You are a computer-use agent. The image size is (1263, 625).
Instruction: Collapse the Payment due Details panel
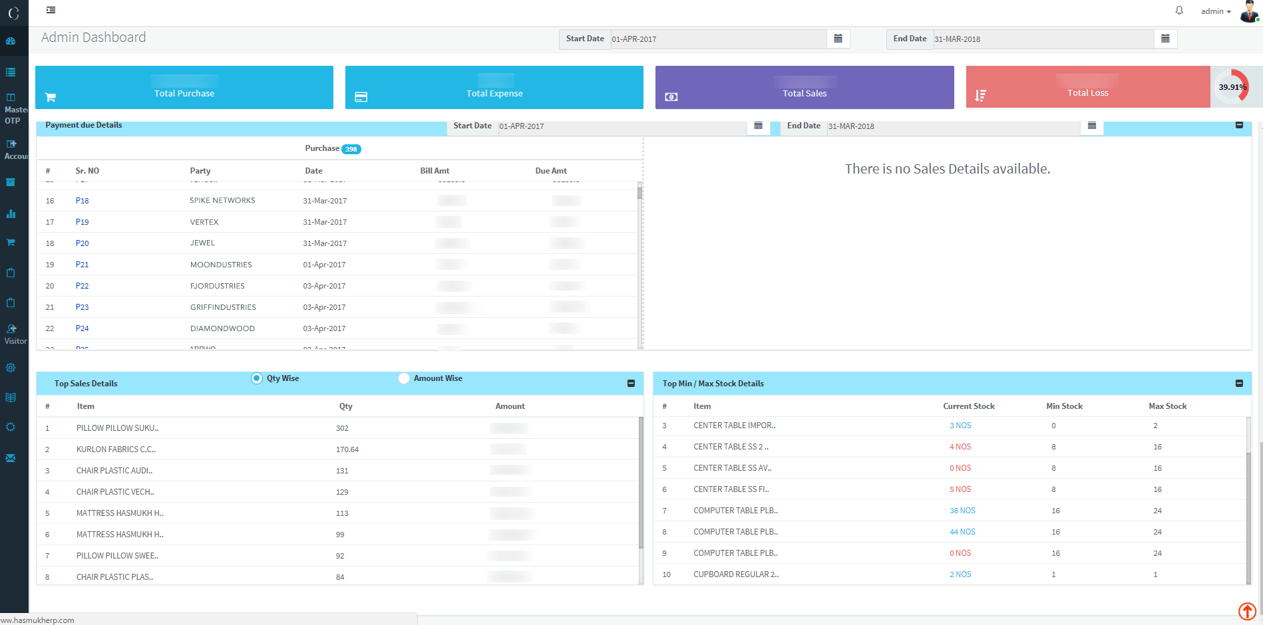1239,125
